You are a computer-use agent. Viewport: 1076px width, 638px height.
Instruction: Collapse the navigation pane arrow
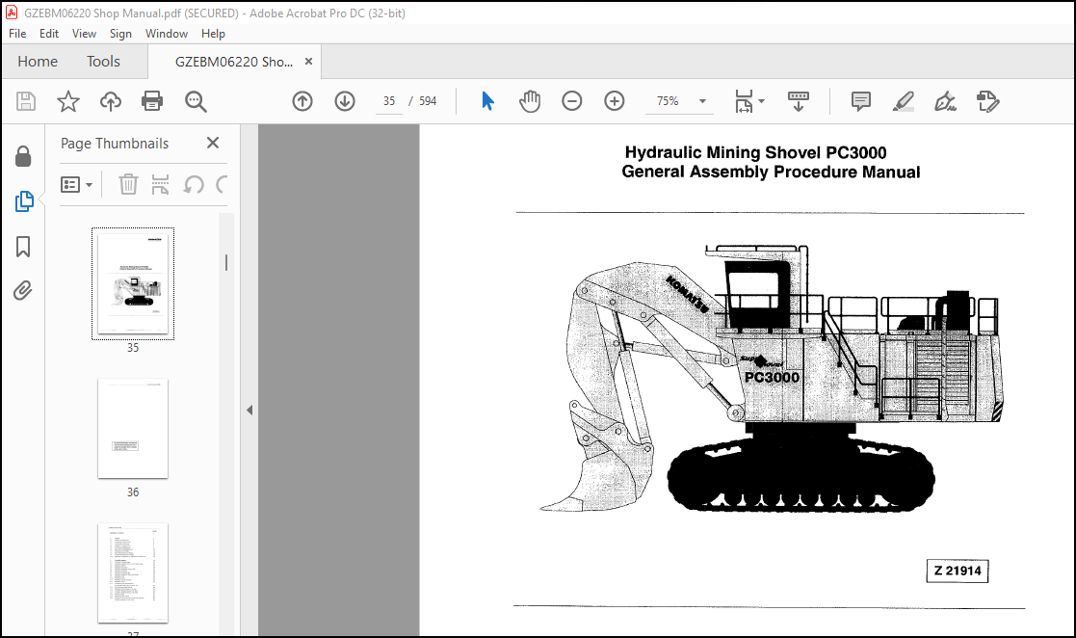click(249, 410)
